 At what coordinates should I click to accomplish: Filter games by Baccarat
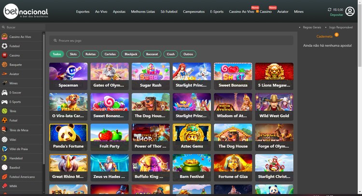click(x=152, y=54)
